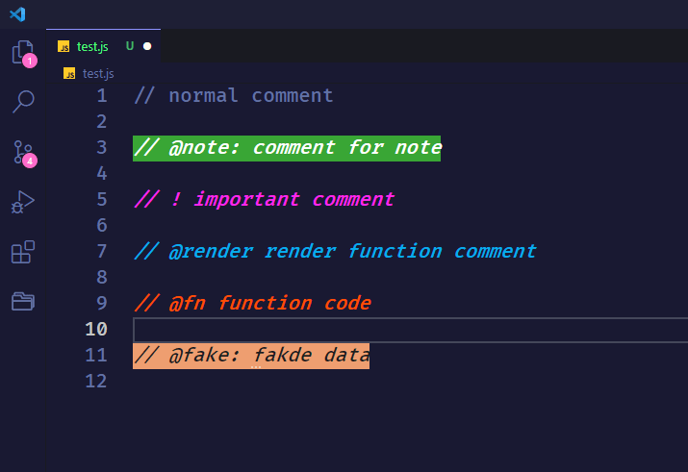
Task: Open the Extensions view
Action: (23, 252)
